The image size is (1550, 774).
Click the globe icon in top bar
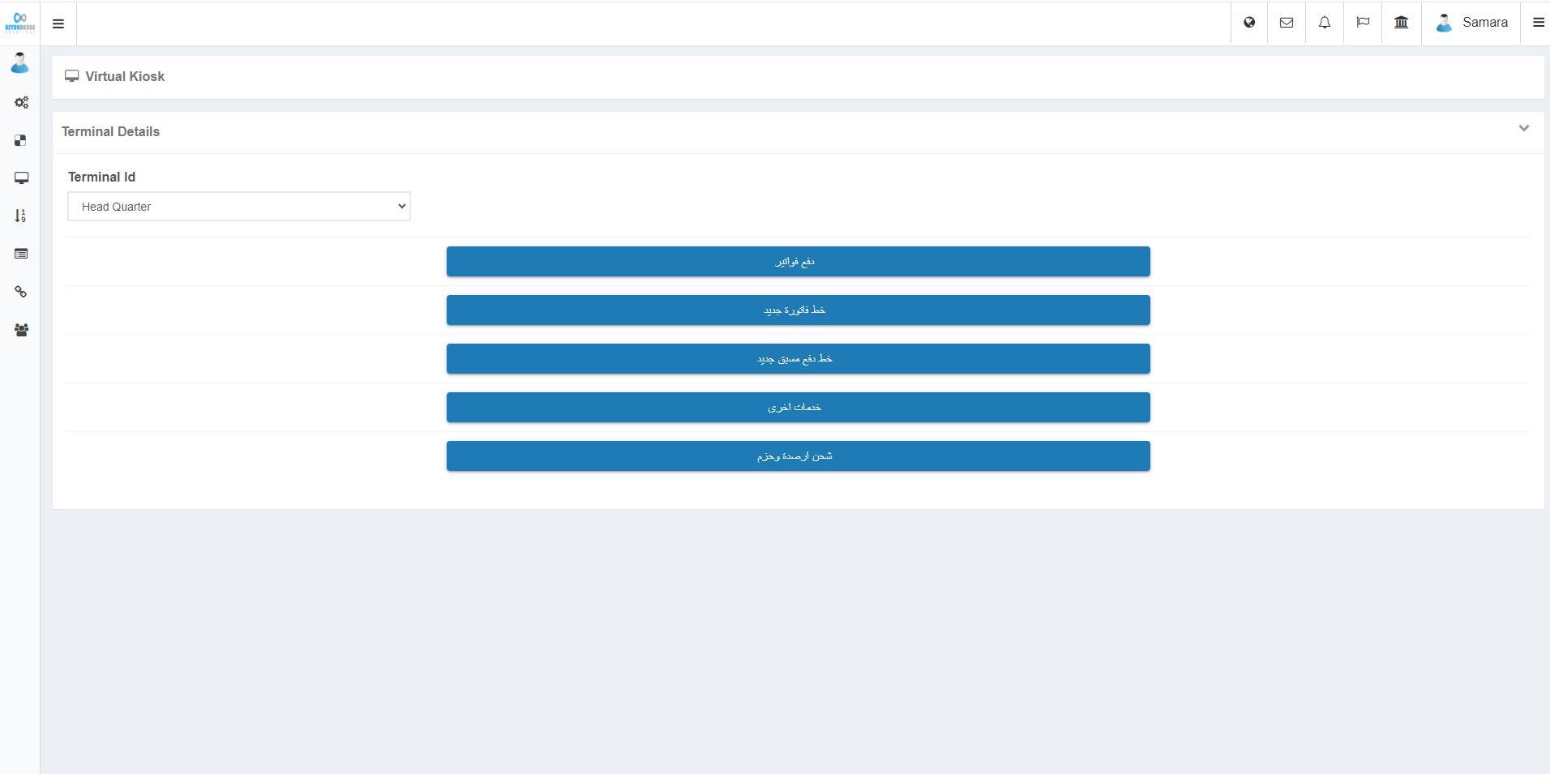pyautogui.click(x=1249, y=23)
